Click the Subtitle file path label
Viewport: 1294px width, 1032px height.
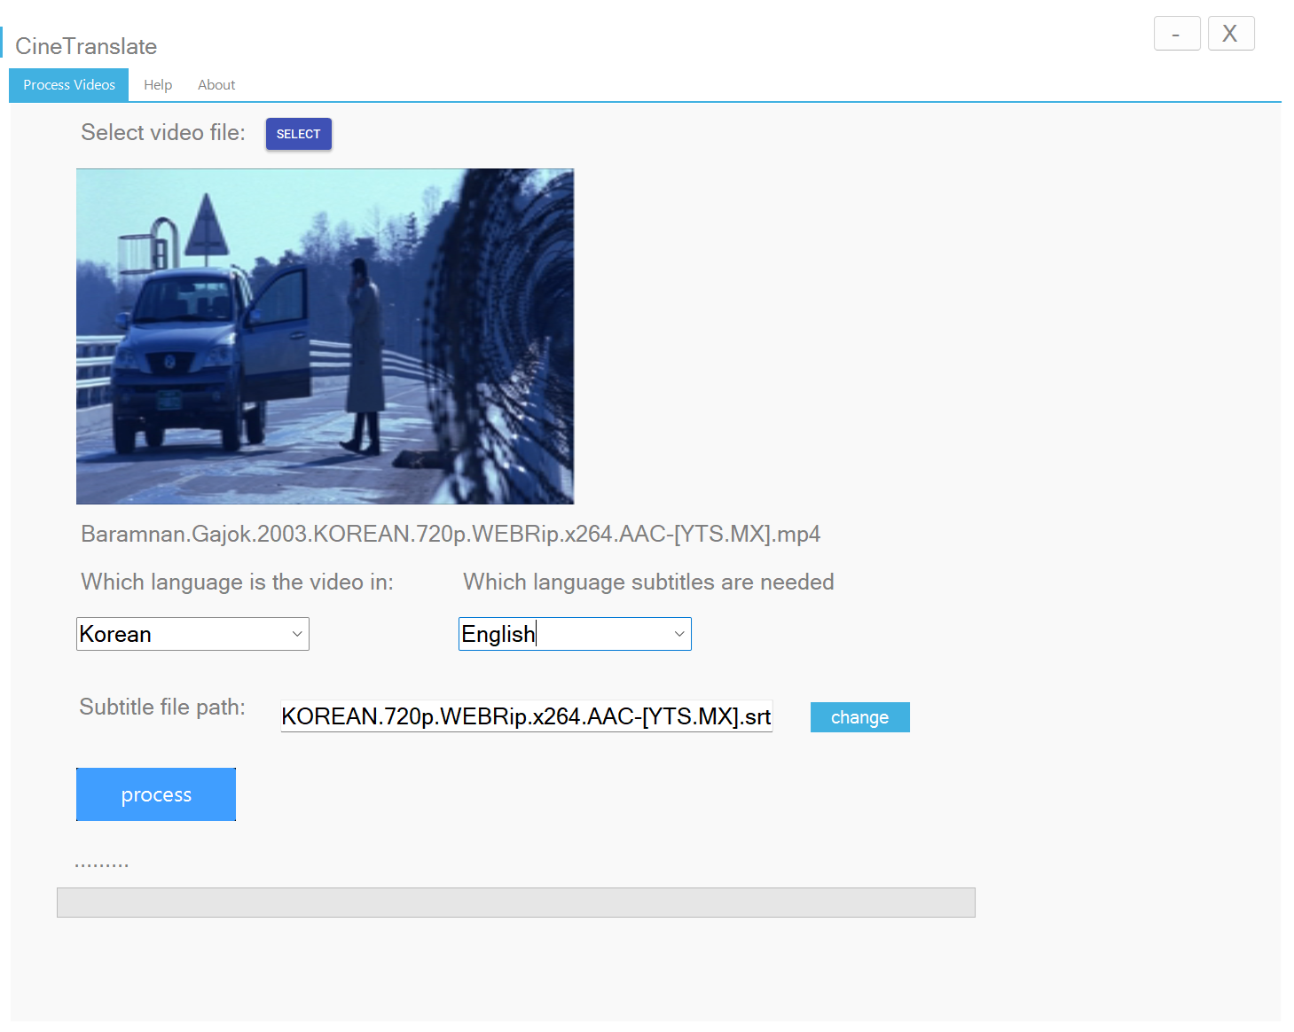click(x=161, y=707)
